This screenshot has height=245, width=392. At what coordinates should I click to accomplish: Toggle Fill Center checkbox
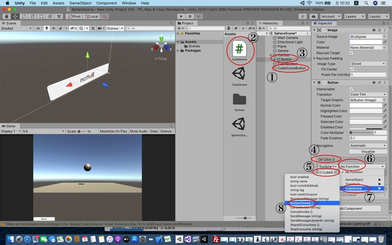pyautogui.click(x=352, y=69)
